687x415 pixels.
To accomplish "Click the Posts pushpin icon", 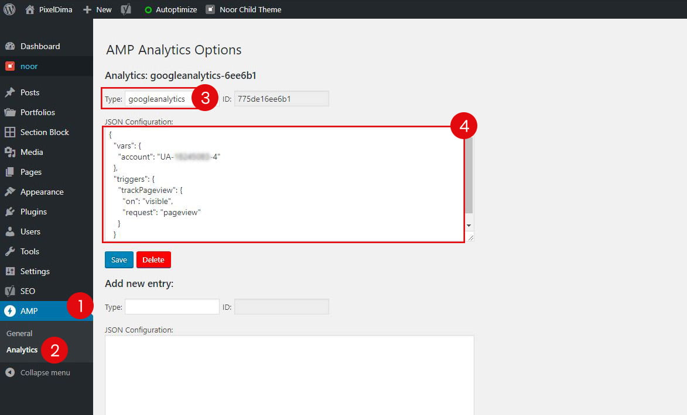I will click(9, 92).
